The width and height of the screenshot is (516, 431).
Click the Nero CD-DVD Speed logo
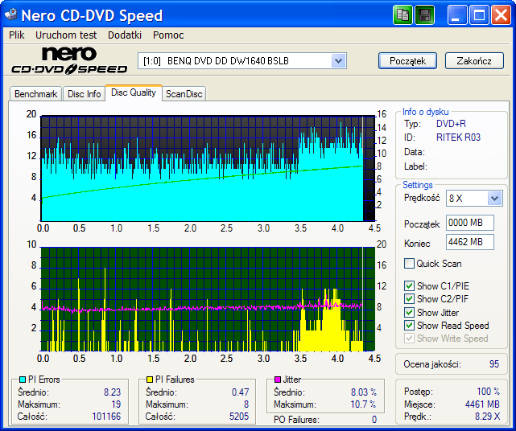point(69,60)
